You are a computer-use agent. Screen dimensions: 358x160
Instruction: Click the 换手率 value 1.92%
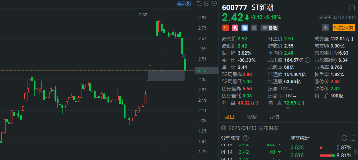tap(337, 74)
